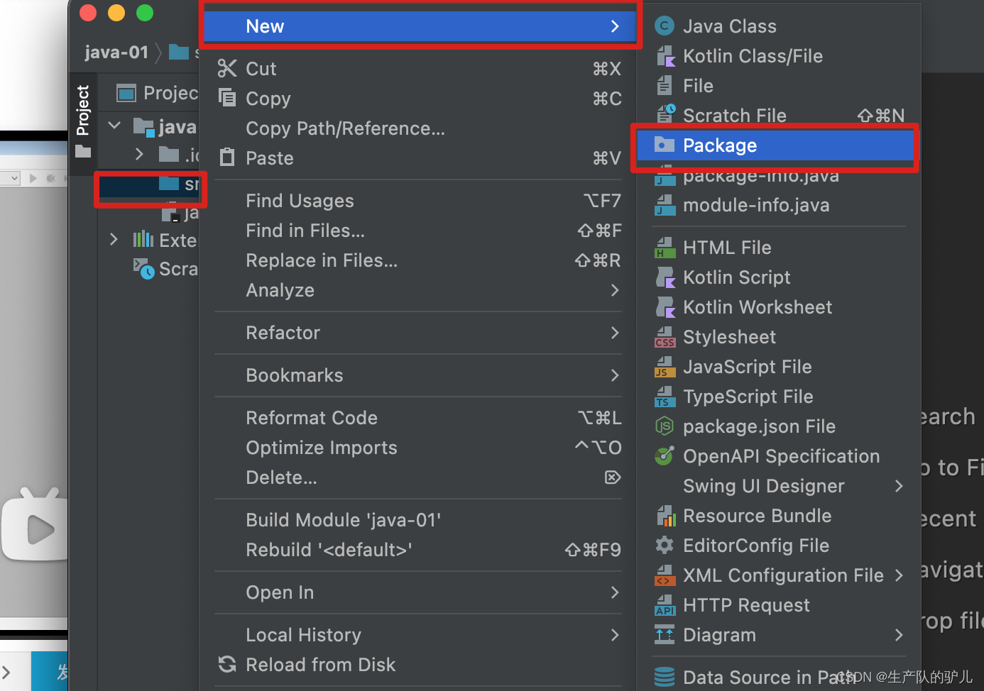Screen dimensions: 984x691
Task: Select the src folder in project tree
Action: (x=149, y=185)
